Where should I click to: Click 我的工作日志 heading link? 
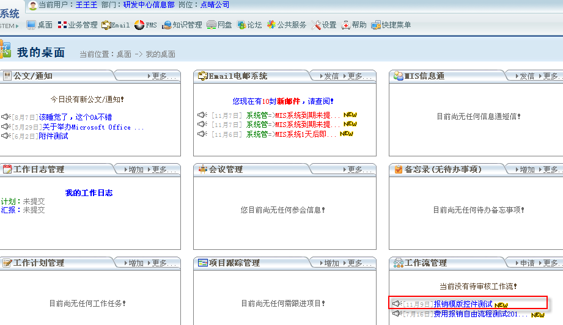tap(89, 193)
